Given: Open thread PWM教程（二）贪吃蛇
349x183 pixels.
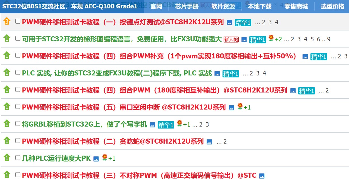Looking at the screenshot, I should click(x=113, y=141).
